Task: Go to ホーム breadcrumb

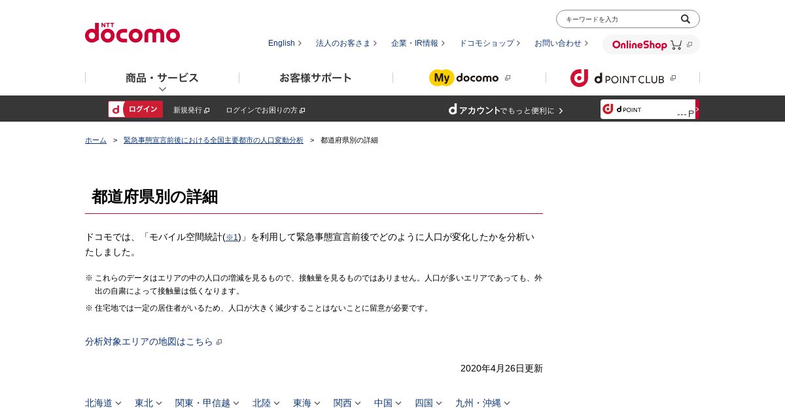Action: [x=96, y=140]
